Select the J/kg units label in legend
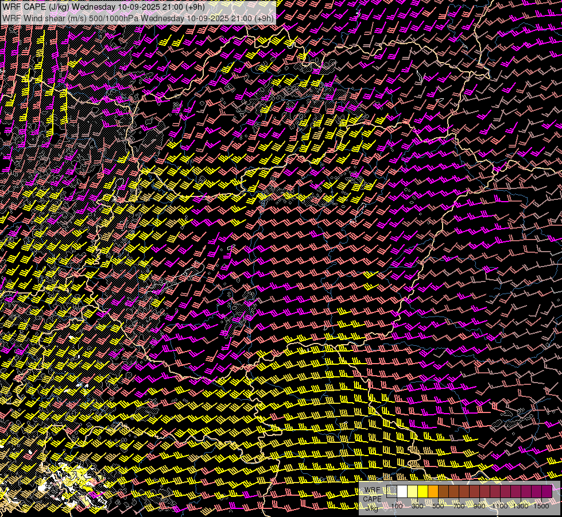The image size is (562, 517). point(371,507)
